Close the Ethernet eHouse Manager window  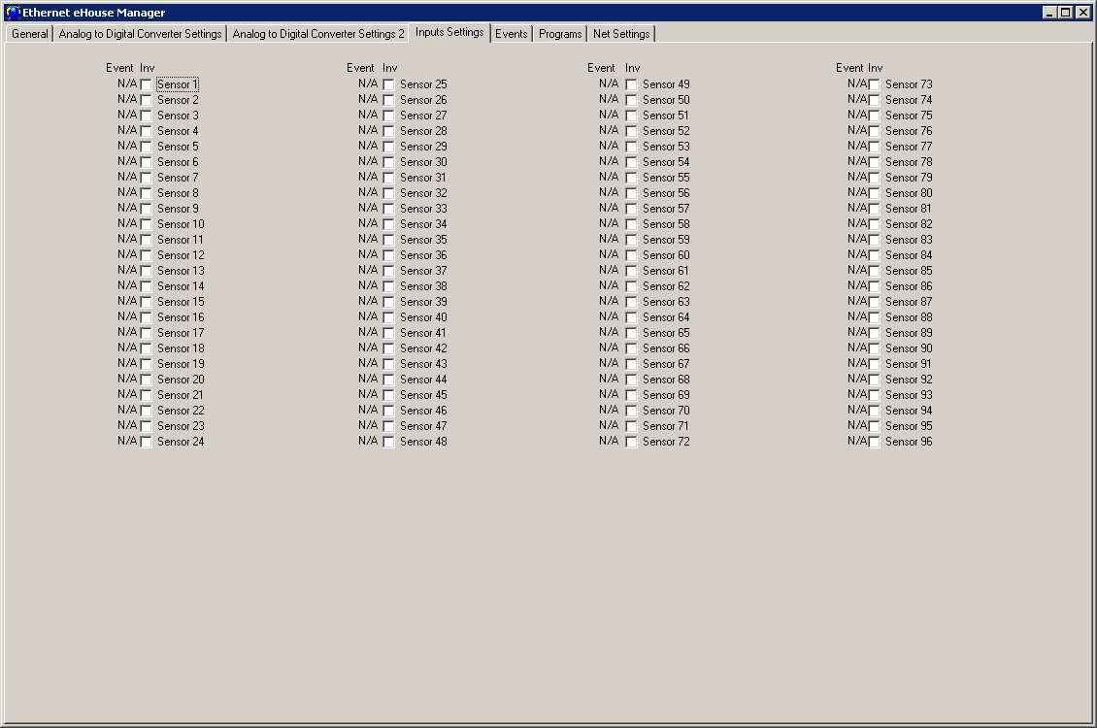coord(1082,12)
